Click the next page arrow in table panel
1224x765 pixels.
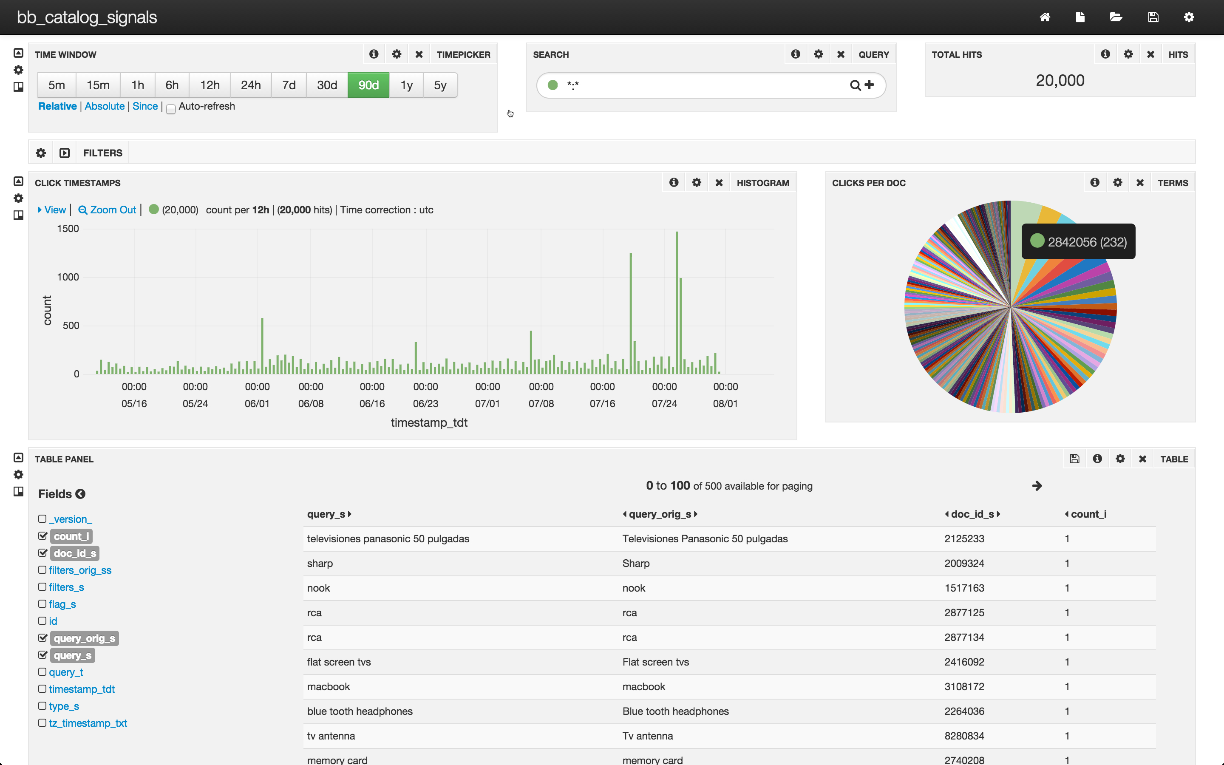coord(1037,486)
